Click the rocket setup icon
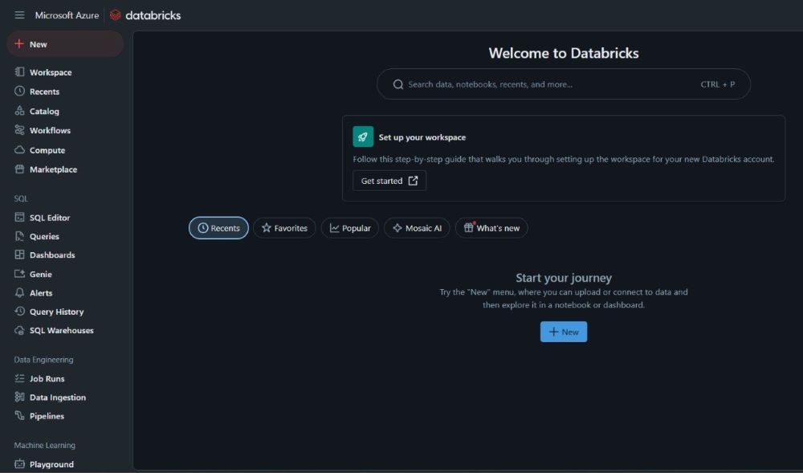 363,137
